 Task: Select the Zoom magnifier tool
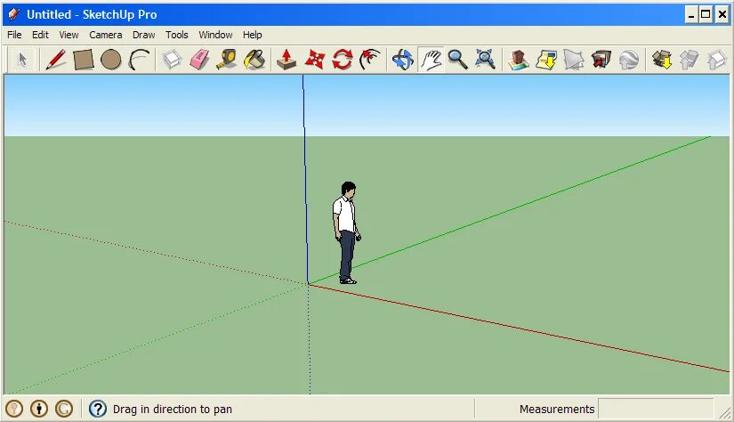pyautogui.click(x=457, y=60)
